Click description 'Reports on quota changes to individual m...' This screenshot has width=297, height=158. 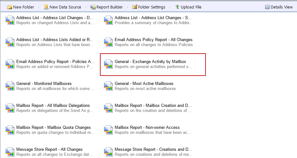click(55, 133)
